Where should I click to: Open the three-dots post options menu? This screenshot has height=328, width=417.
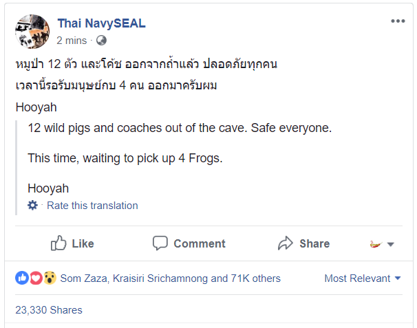(398, 21)
